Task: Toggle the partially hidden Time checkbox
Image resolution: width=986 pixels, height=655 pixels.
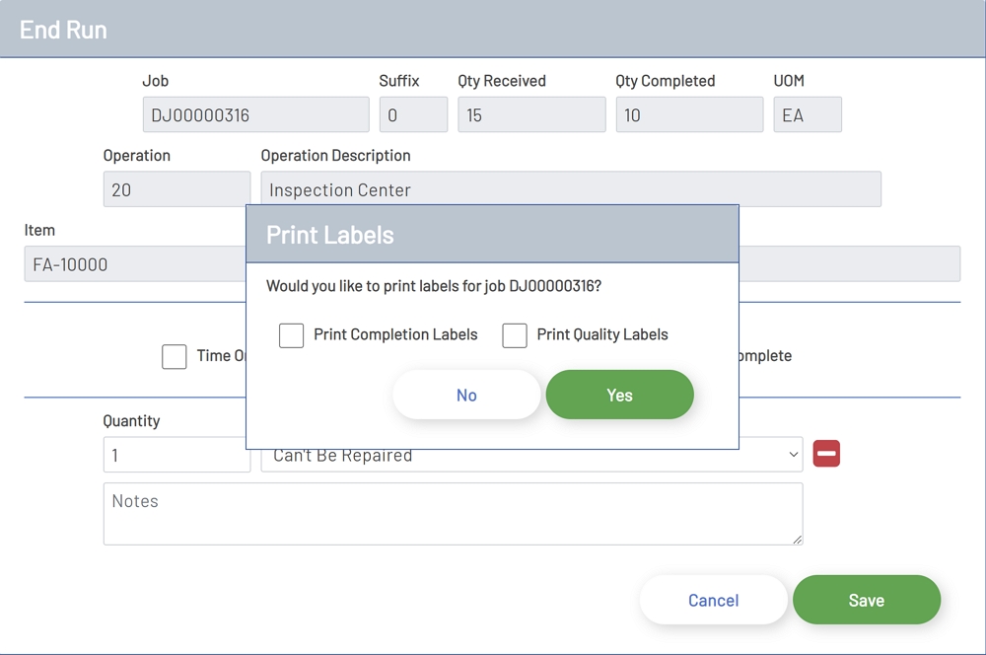Action: point(175,356)
